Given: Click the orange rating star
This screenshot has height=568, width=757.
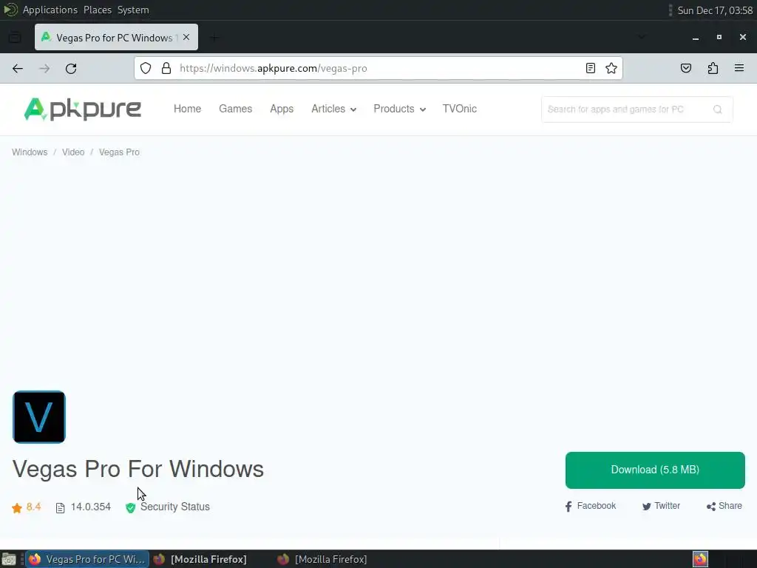Looking at the screenshot, I should 17,507.
